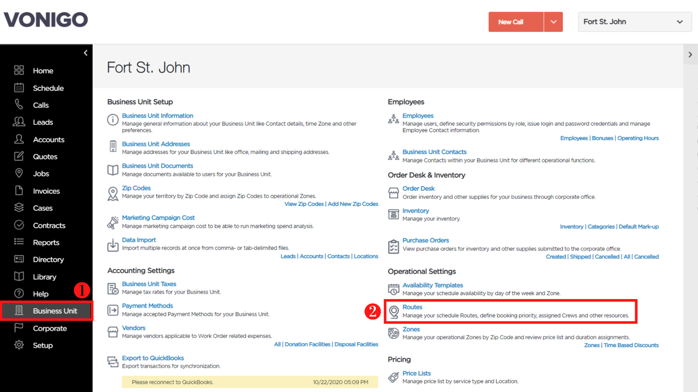This screenshot has height=392, width=698.
Task: Open Leads people icon in sidebar
Action: [19, 122]
